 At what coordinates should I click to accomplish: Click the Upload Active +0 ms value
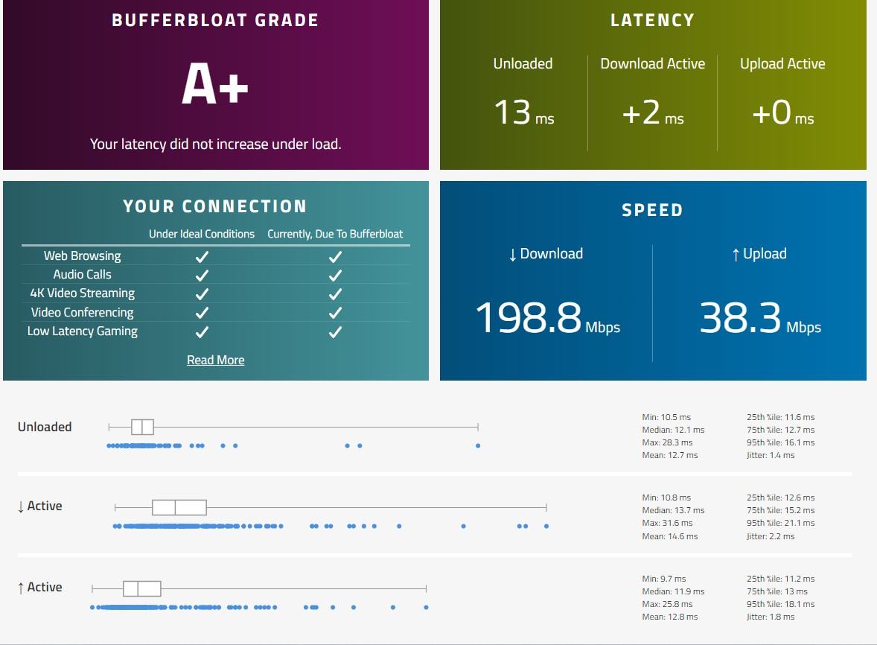click(782, 112)
